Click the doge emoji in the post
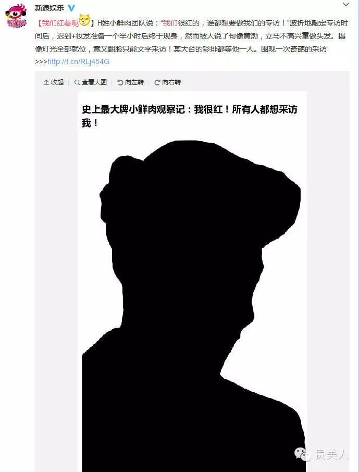The width and height of the screenshot is (359, 472). 84,20
